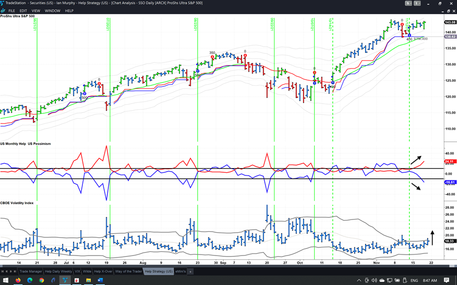Viewport: 457px width, 285px height.
Task: Select the Help Daily Weekly workspace tab
Action: pos(58,272)
